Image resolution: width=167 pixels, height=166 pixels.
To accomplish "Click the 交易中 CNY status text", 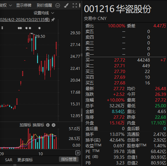I will coord(95,19).
